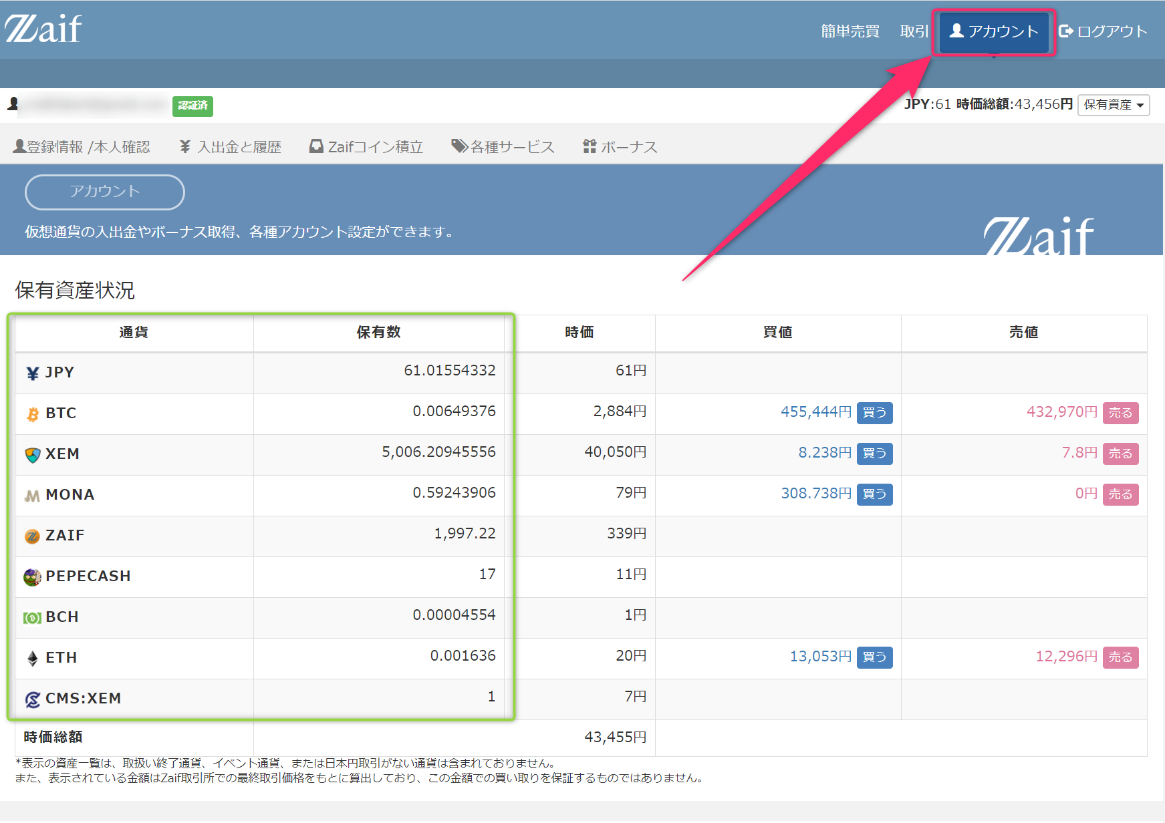Click XEM sell price 7.8円

1079,453
